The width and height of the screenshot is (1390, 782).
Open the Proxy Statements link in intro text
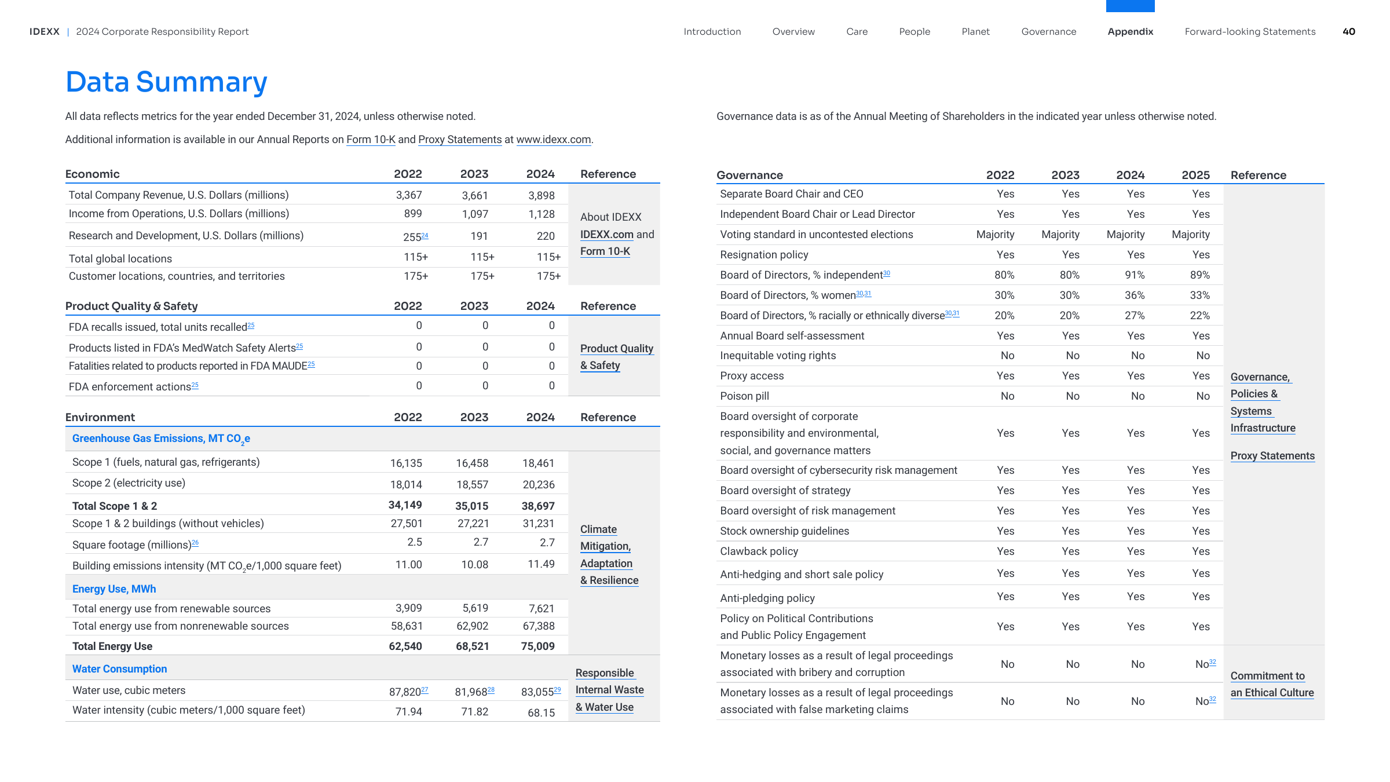point(460,140)
